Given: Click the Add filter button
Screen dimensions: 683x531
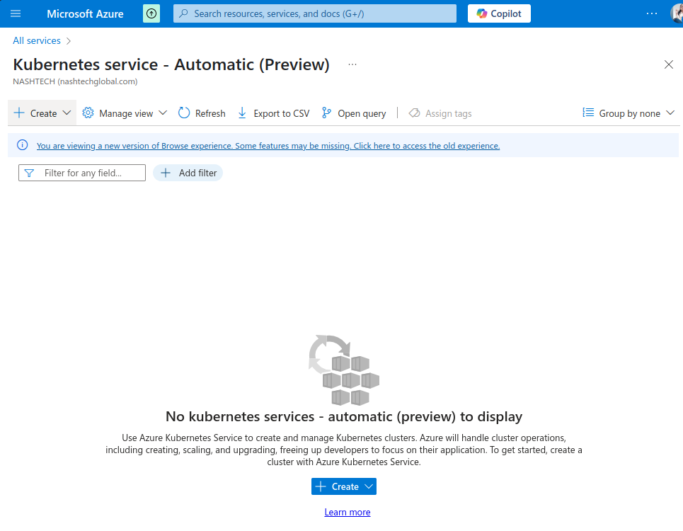Looking at the screenshot, I should tap(188, 173).
